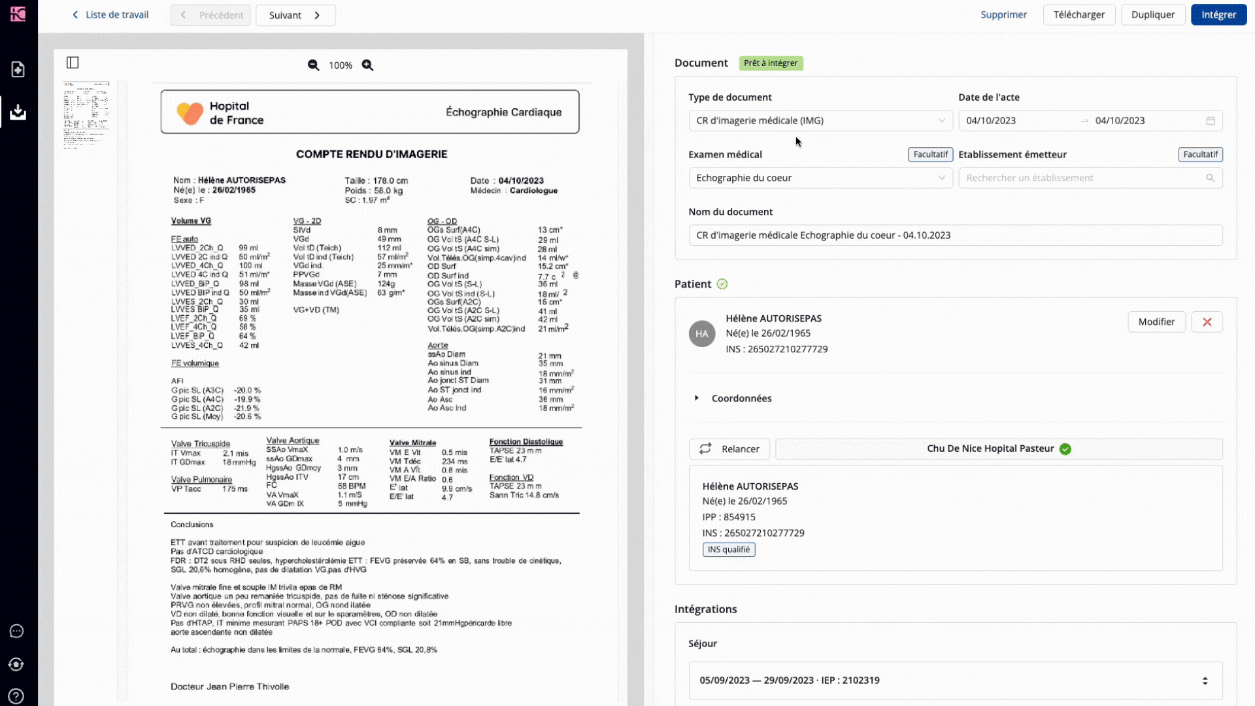The width and height of the screenshot is (1255, 706).
Task: Open the Examen médical dropdown
Action: (820, 178)
